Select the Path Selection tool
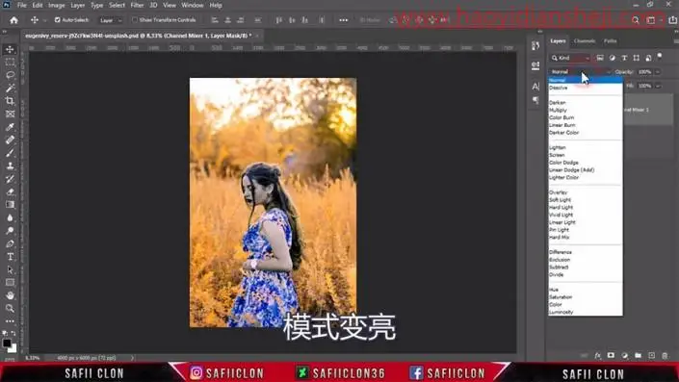This screenshot has width=679, height=382. (x=10, y=270)
